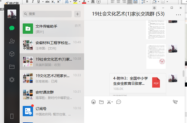
Task: Open the Chats tab in WeChat sidebar
Action: tap(12, 28)
